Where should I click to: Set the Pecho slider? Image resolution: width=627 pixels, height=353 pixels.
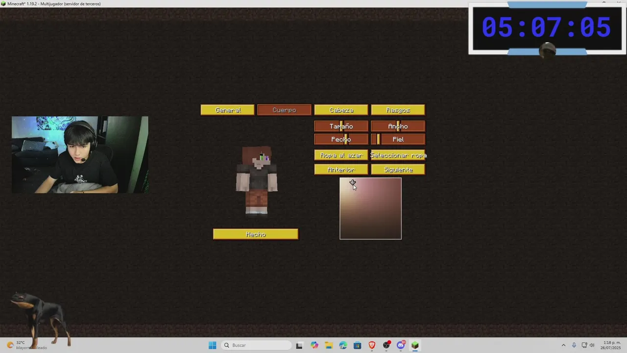pos(341,139)
